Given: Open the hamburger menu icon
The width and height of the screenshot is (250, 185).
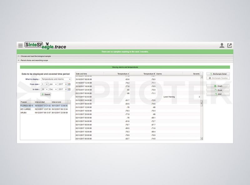Looking at the screenshot, I should pos(20,45).
